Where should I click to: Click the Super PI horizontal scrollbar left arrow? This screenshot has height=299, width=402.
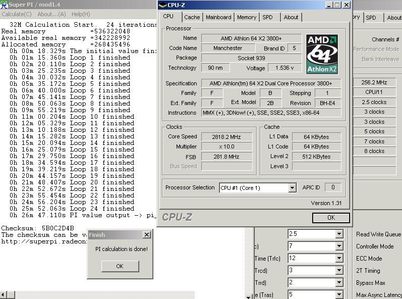coord(4,295)
